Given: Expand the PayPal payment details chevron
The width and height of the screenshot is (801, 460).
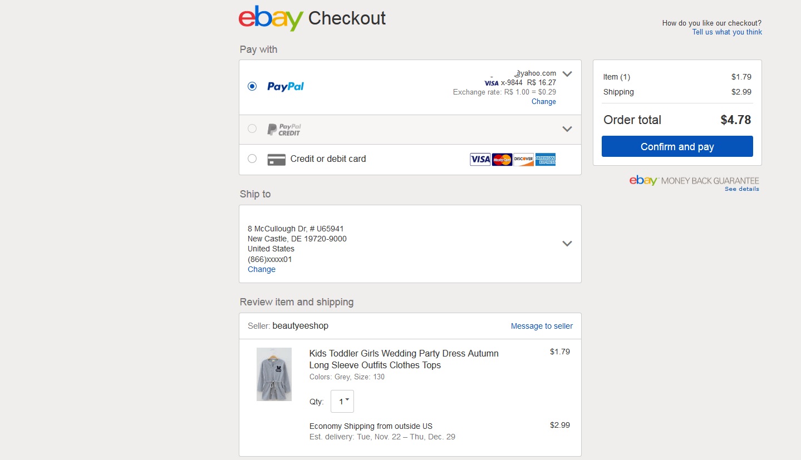Looking at the screenshot, I should pyautogui.click(x=567, y=73).
